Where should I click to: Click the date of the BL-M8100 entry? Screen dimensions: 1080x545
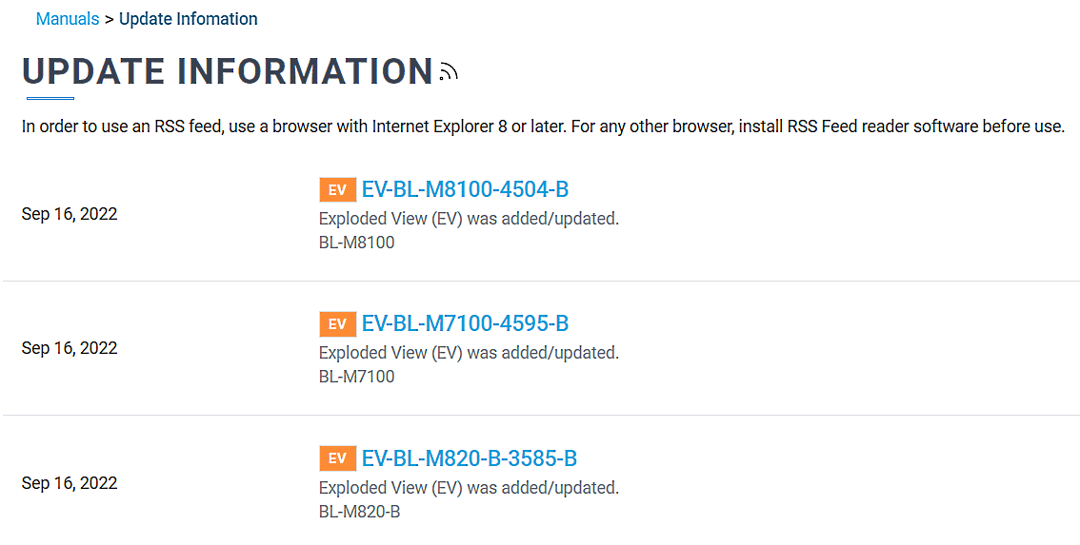70,214
